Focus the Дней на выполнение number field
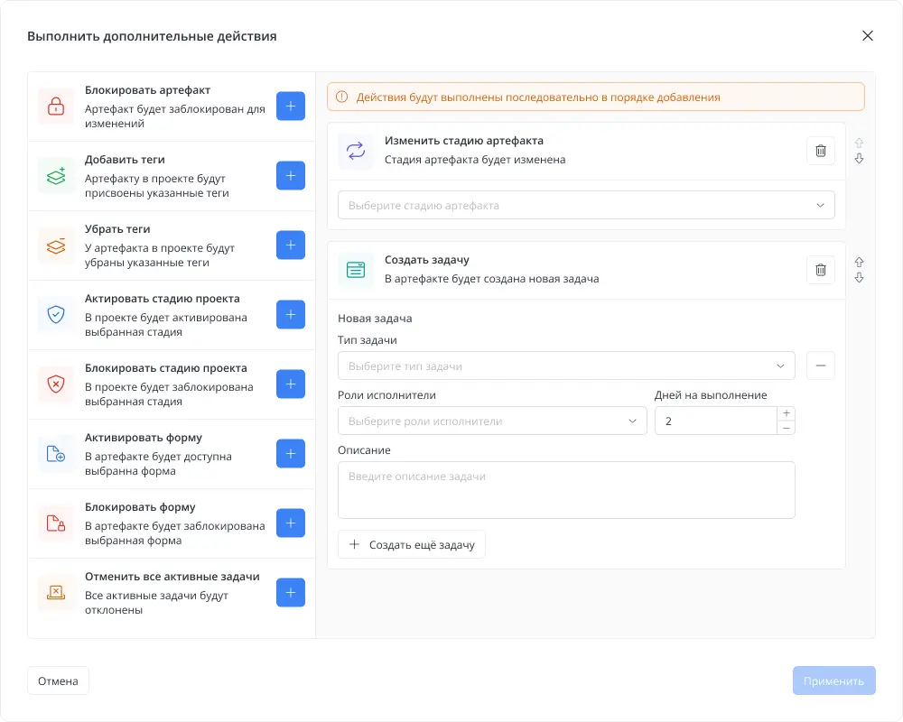 pos(716,421)
